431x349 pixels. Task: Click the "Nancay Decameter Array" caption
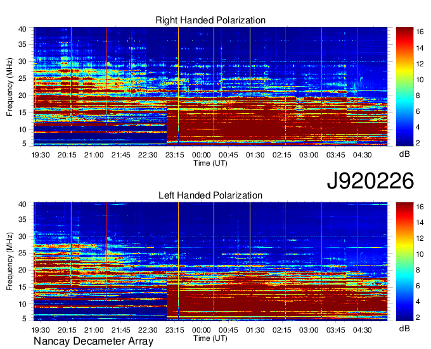tap(93, 341)
